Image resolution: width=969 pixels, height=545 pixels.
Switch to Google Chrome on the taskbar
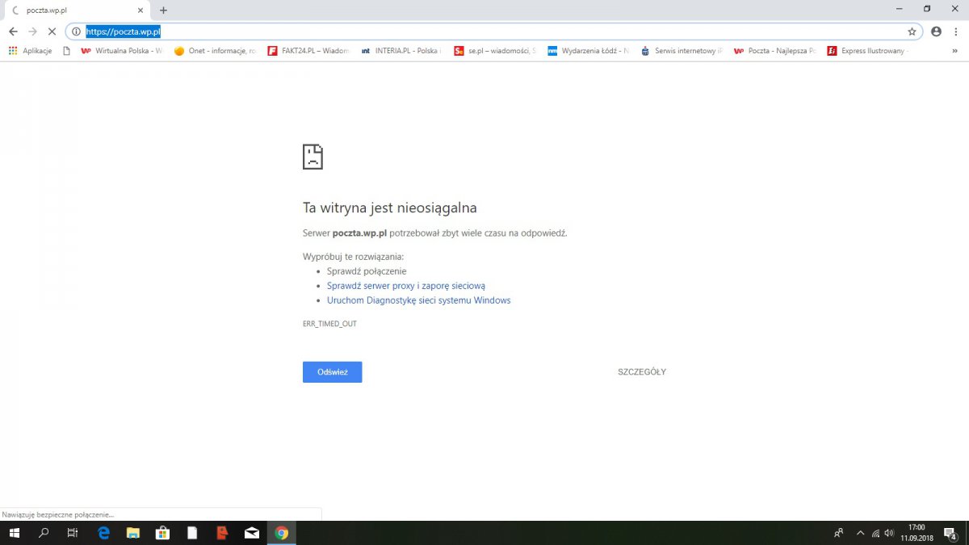pyautogui.click(x=281, y=533)
